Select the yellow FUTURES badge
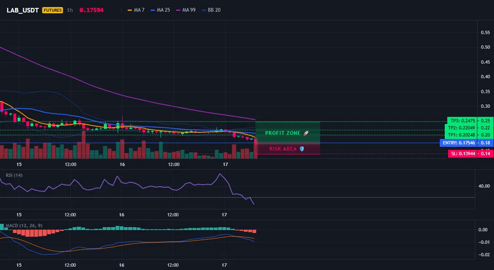Image resolution: width=494 pixels, height=270 pixels. pyautogui.click(x=53, y=10)
